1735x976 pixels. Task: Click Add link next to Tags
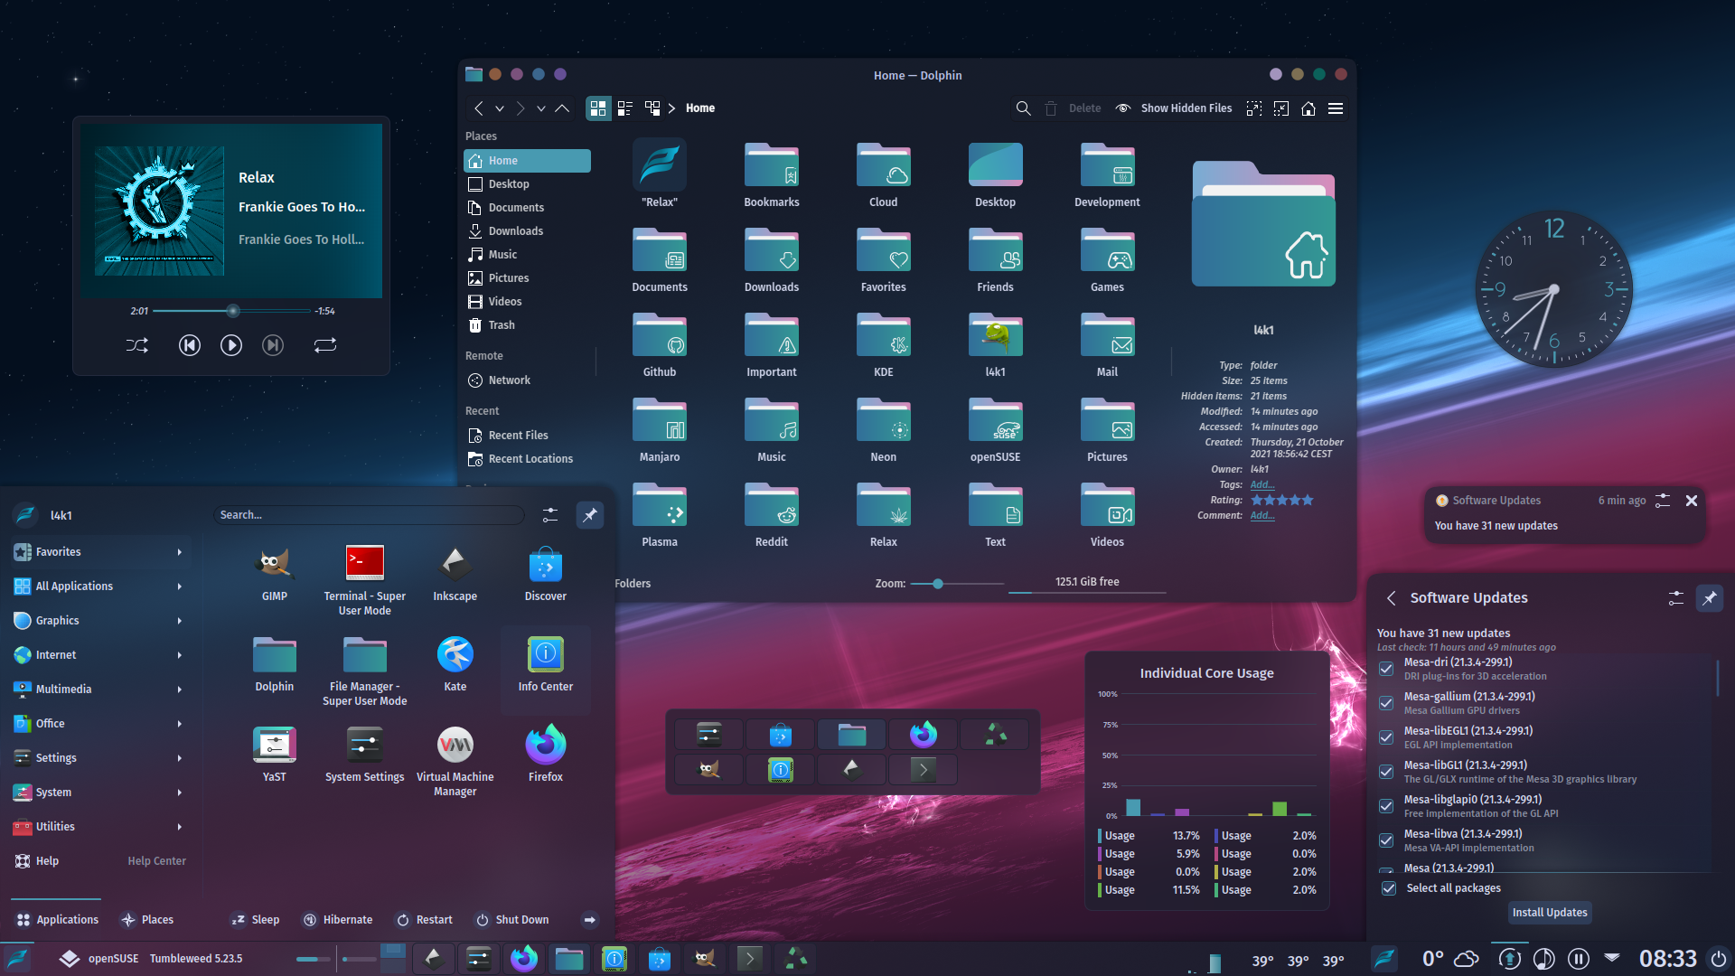pos(1262,485)
